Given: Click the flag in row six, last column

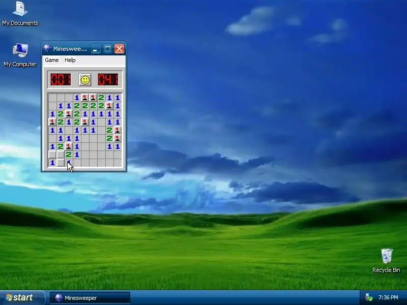Looking at the screenshot, I should tap(118, 138).
